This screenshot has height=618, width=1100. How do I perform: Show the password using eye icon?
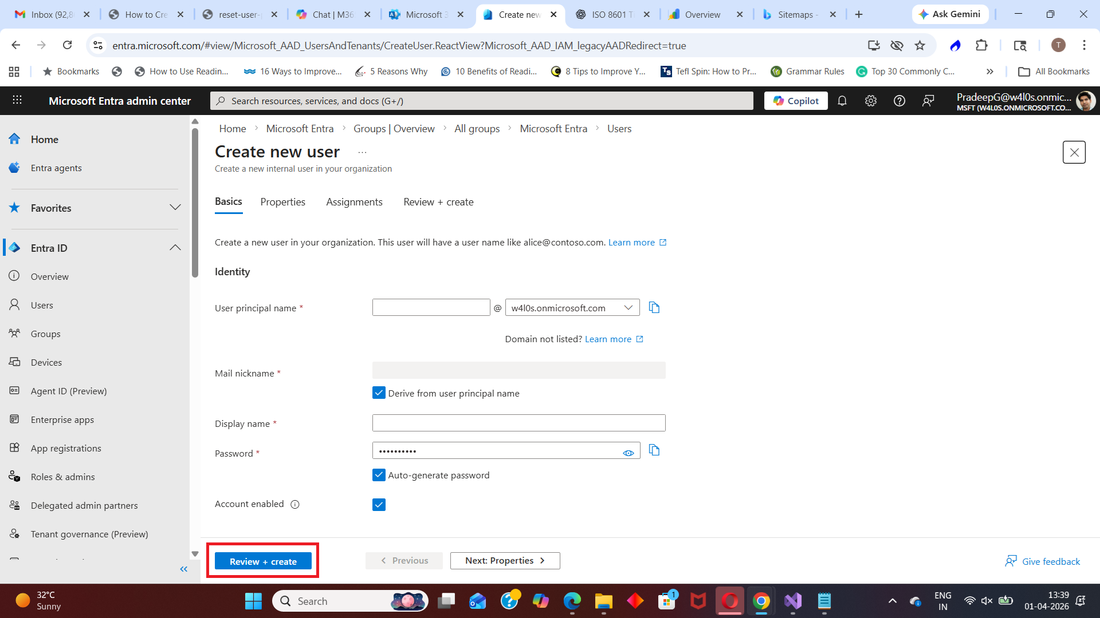[x=628, y=453]
